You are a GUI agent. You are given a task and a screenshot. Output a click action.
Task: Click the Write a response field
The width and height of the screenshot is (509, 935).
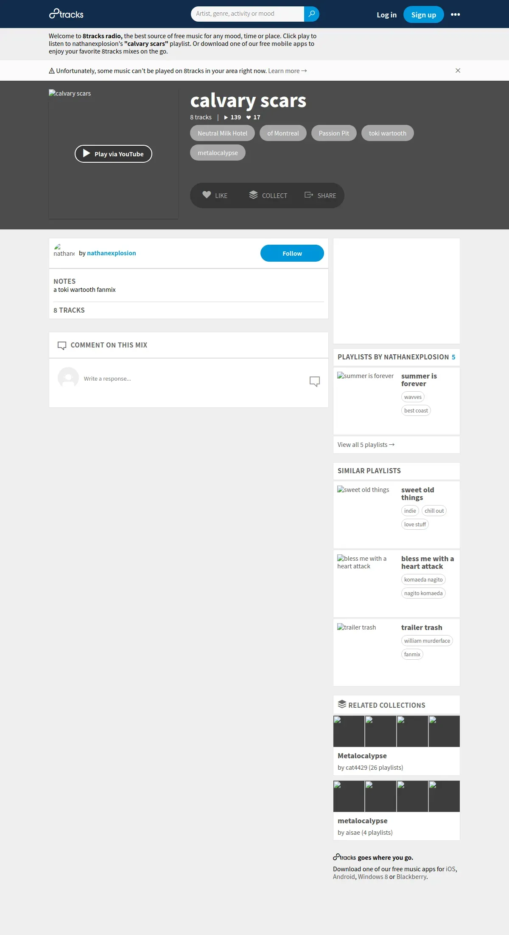[193, 379]
